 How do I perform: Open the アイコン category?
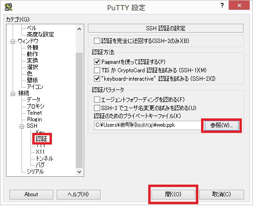(x=35, y=87)
